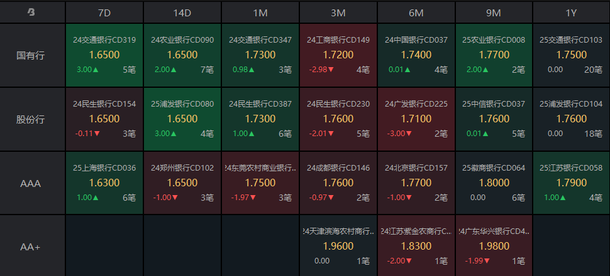
Task: Select the 股份行 row header
Action: tap(31, 119)
